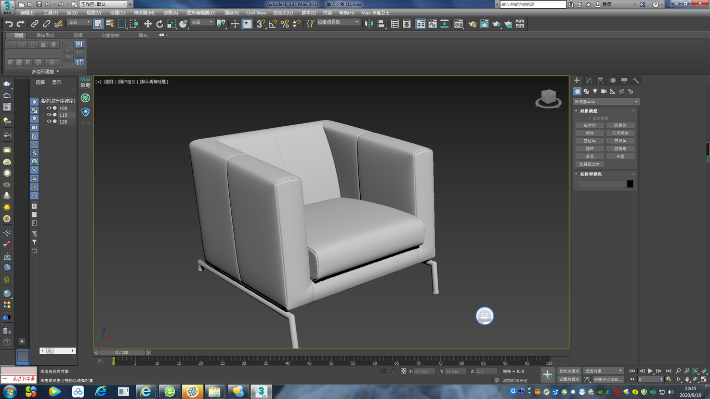Viewport: 710px width, 399px height.
Task: Choose the Select and Move tool
Action: (148, 24)
